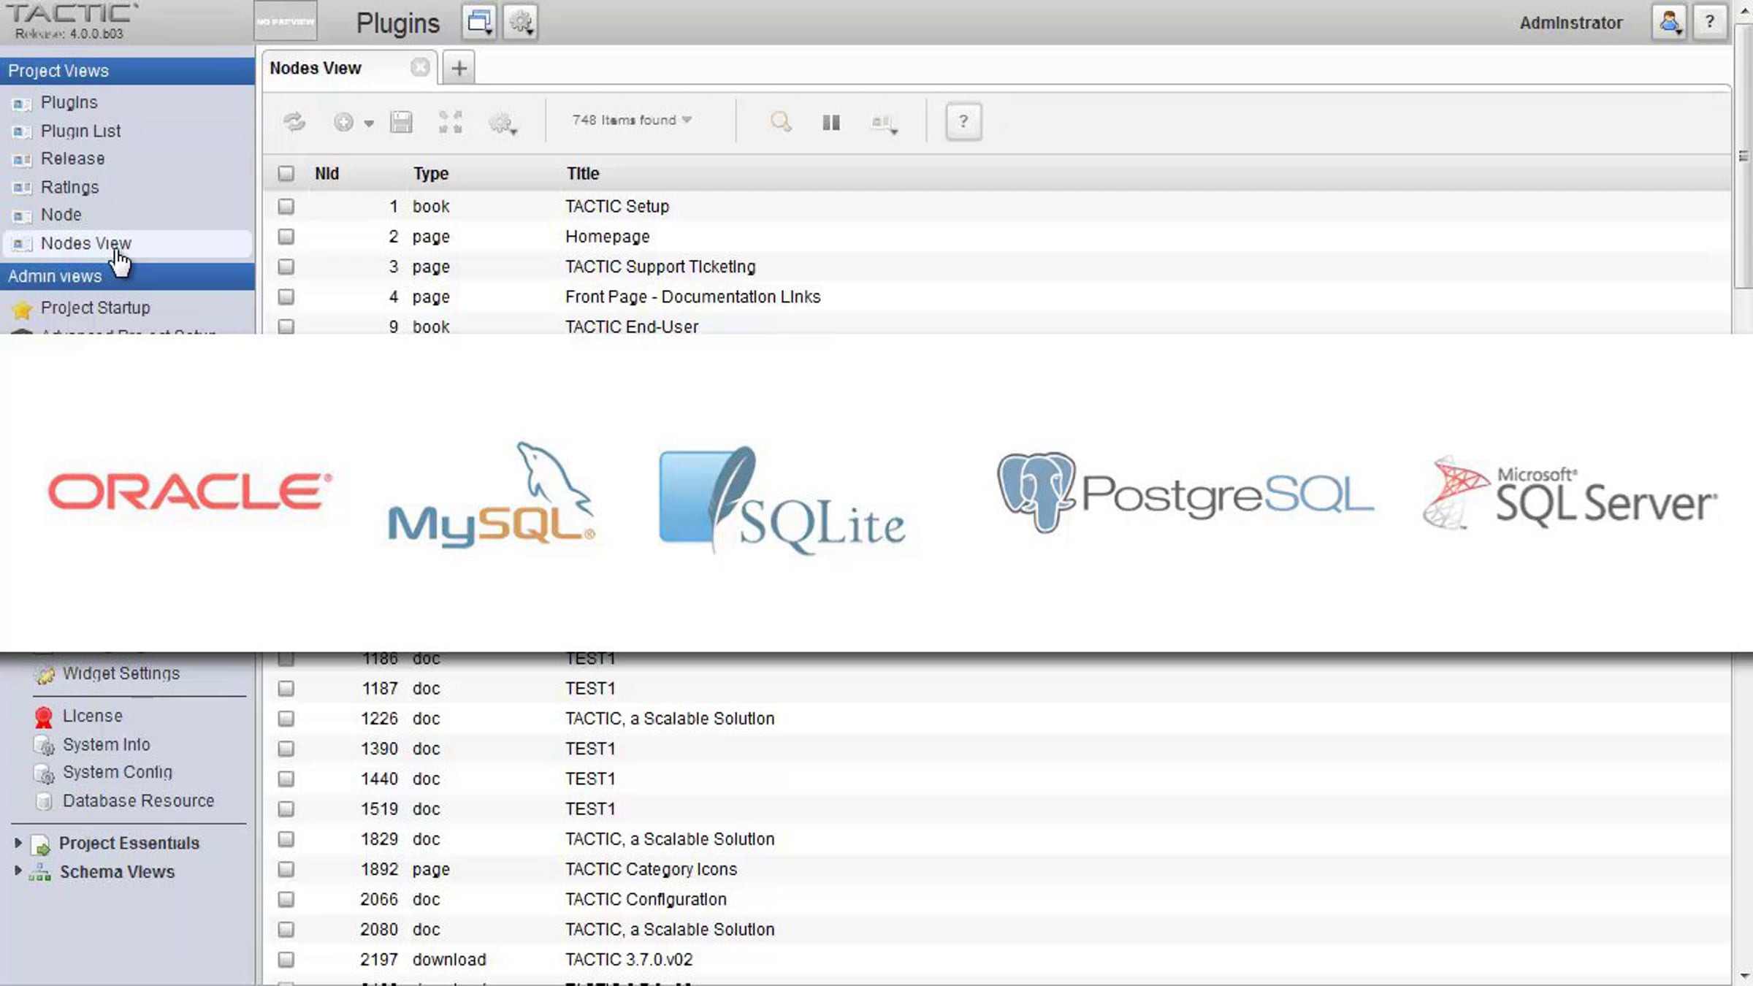Click the toolbar help question mark button
Image resolution: width=1753 pixels, height=986 pixels.
point(963,121)
